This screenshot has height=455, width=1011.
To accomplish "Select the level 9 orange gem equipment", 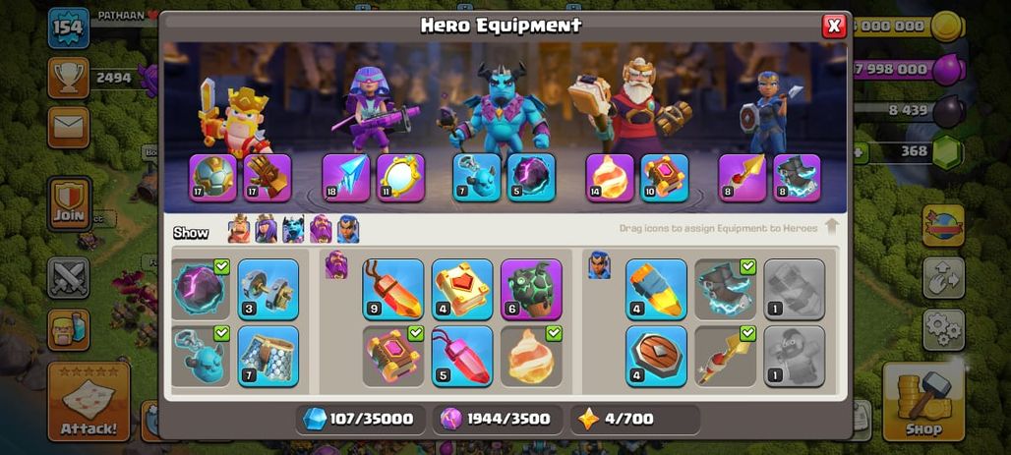I will point(392,289).
